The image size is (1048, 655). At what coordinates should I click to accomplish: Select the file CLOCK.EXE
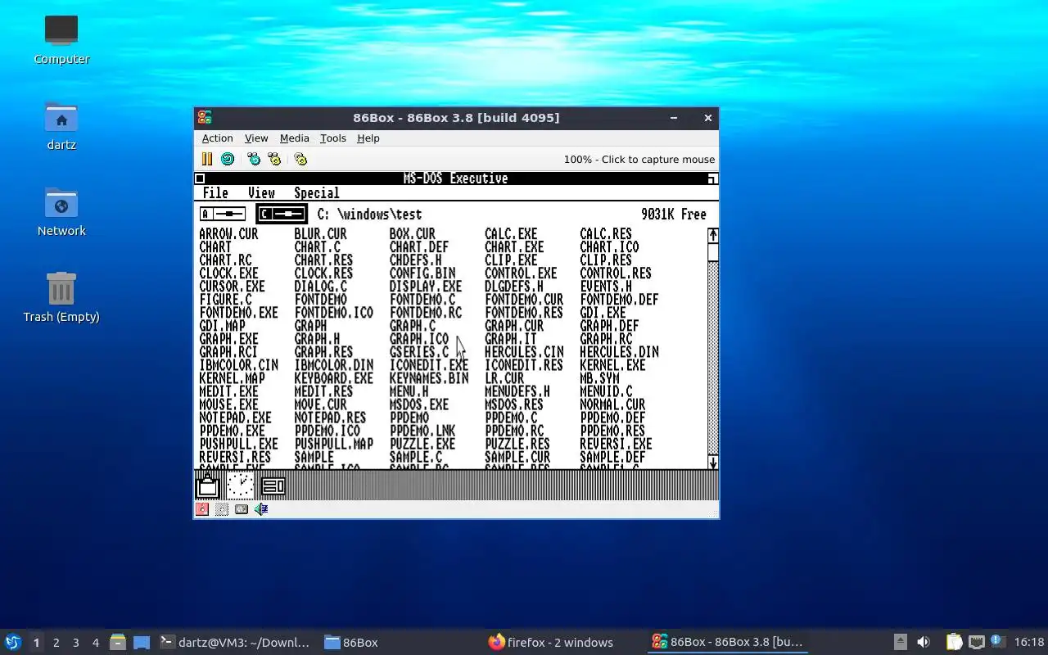[228, 273]
